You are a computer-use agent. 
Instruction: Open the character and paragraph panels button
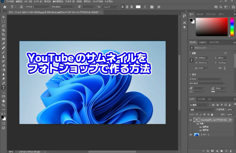[x=152, y=7]
